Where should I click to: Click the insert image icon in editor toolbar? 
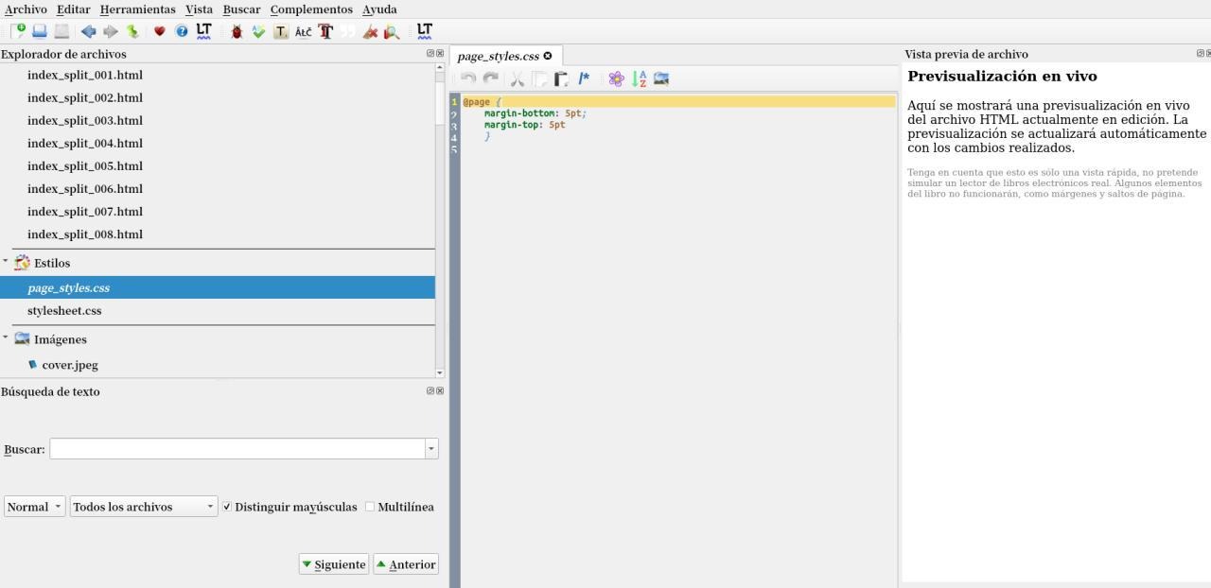click(661, 79)
